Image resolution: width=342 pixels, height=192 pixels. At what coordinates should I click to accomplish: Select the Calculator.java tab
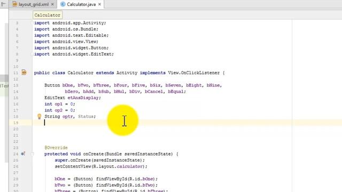point(81,4)
